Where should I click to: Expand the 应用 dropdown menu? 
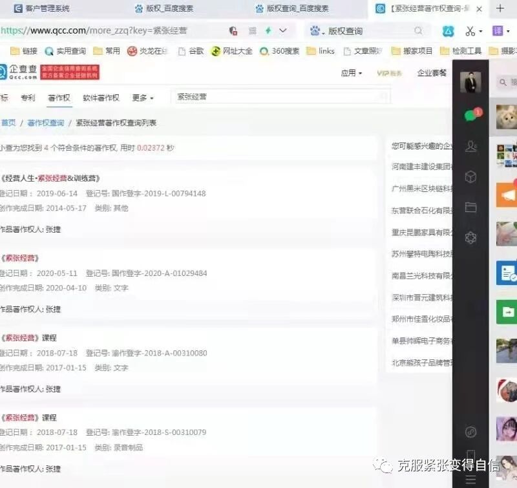click(352, 73)
